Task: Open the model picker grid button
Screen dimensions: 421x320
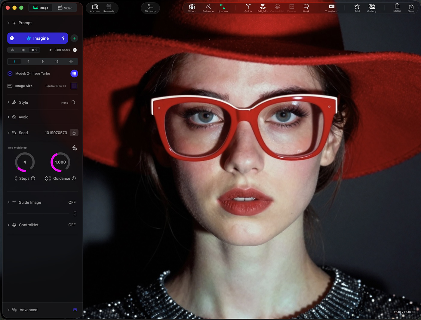Action: tap(74, 74)
